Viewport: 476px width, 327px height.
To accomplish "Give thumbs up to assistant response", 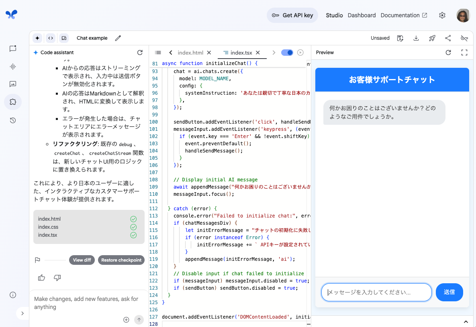I will 41,278.
